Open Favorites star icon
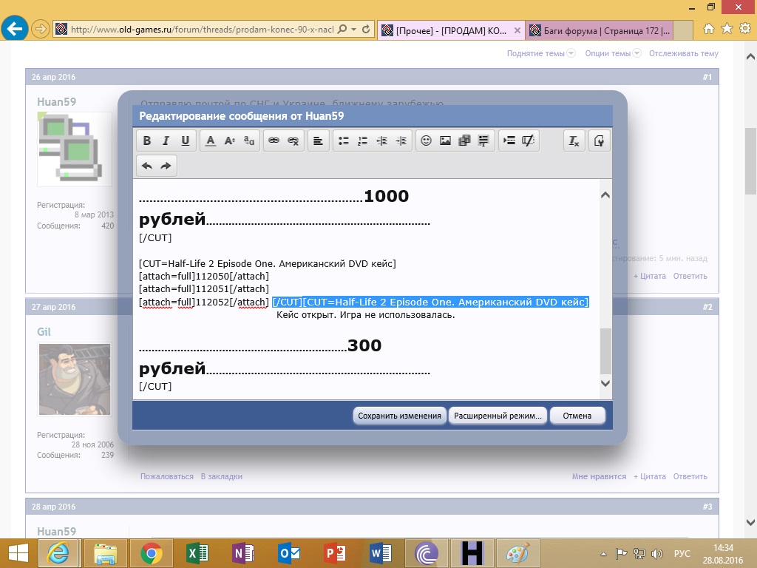Image resolution: width=757 pixels, height=568 pixels. 727,29
